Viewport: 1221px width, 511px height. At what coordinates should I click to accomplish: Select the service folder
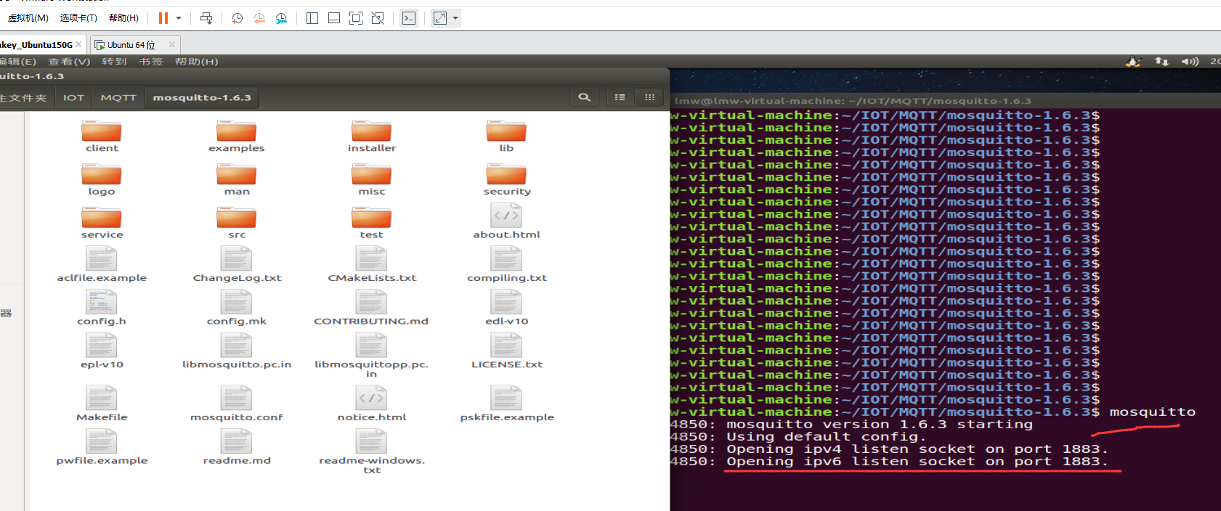point(102,224)
